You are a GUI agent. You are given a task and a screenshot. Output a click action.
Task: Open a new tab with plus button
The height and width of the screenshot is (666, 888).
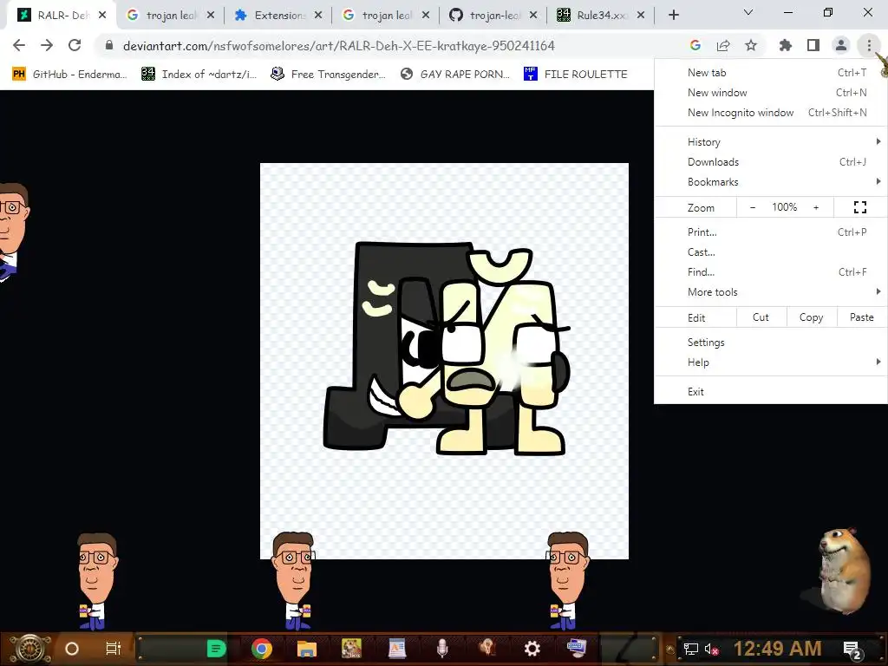[x=673, y=16]
